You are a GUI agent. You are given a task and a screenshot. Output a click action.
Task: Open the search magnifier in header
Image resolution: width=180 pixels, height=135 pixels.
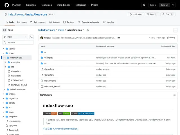click(x=144, y=5)
